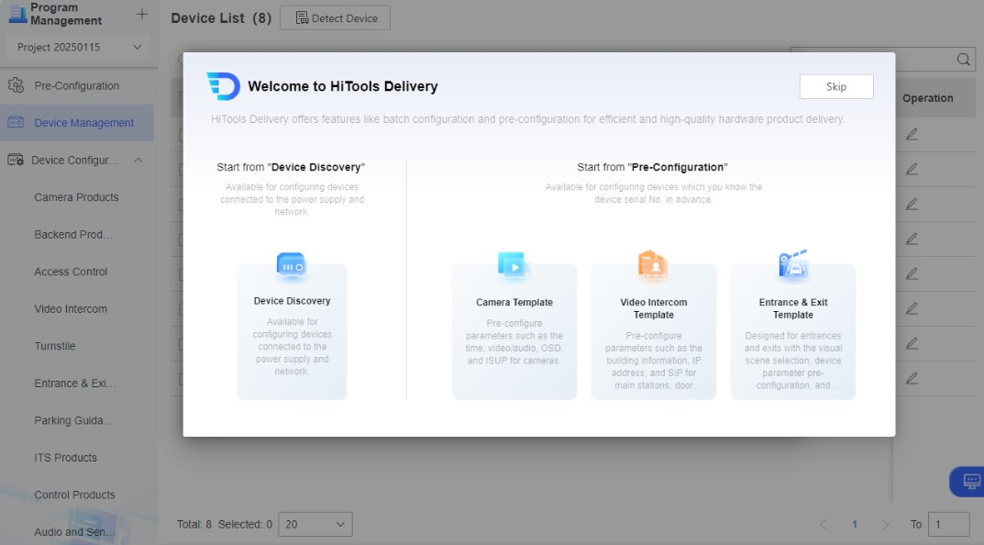Click the Device List (8) heading
The image size is (984, 545).
pos(221,18)
